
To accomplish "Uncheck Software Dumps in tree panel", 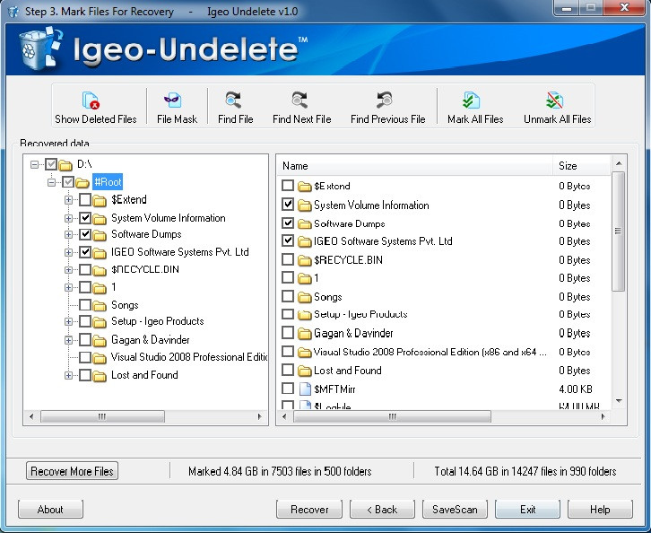I will [x=85, y=234].
